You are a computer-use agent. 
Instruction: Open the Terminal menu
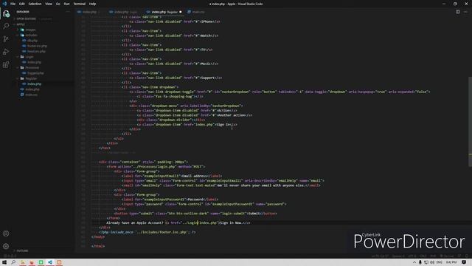[80, 4]
